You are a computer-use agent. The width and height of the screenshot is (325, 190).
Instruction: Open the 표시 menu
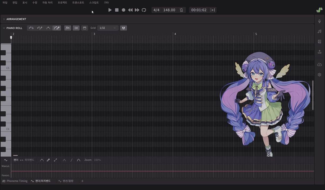point(25,2)
